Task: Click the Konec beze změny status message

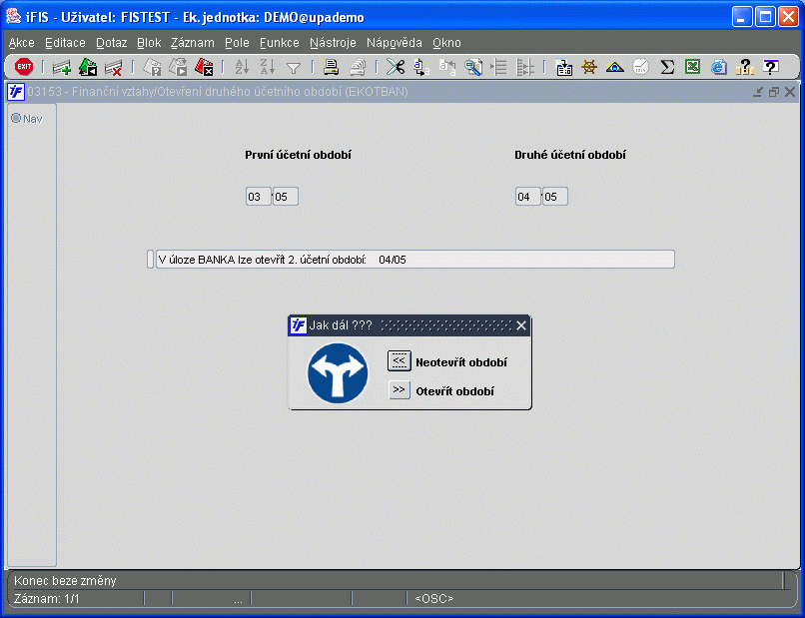Action: point(65,580)
